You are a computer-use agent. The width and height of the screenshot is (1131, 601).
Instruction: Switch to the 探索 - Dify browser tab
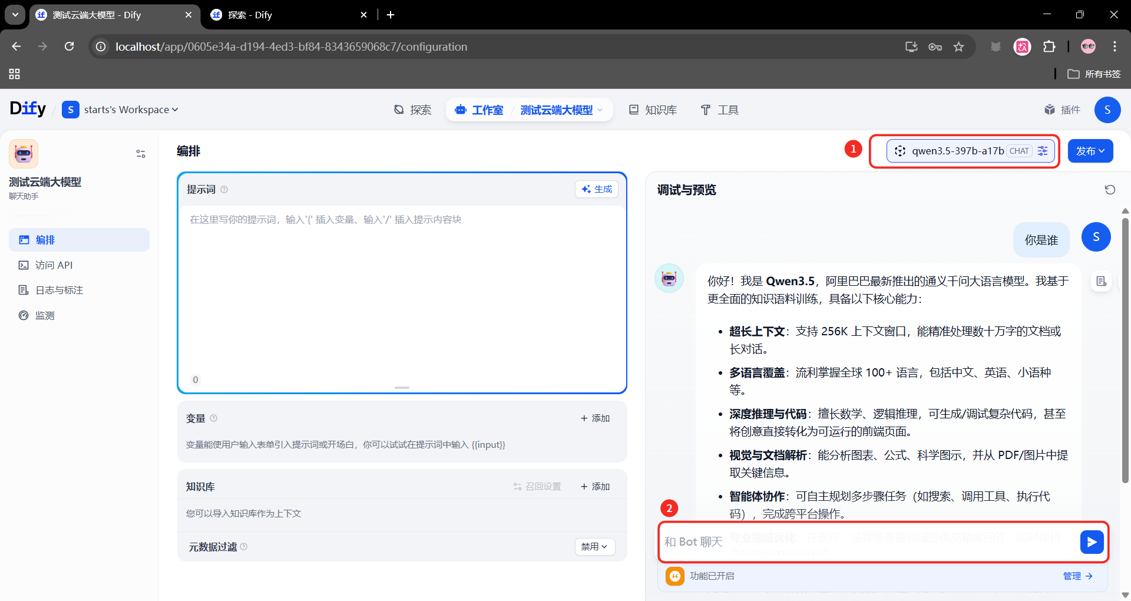click(x=289, y=15)
